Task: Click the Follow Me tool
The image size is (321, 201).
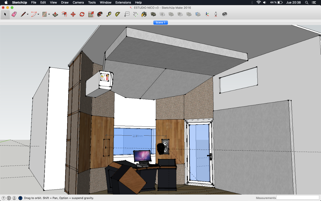Action: 64,14
